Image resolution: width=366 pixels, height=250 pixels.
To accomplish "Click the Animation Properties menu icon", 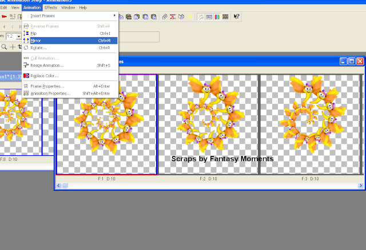I will pos(26,93).
